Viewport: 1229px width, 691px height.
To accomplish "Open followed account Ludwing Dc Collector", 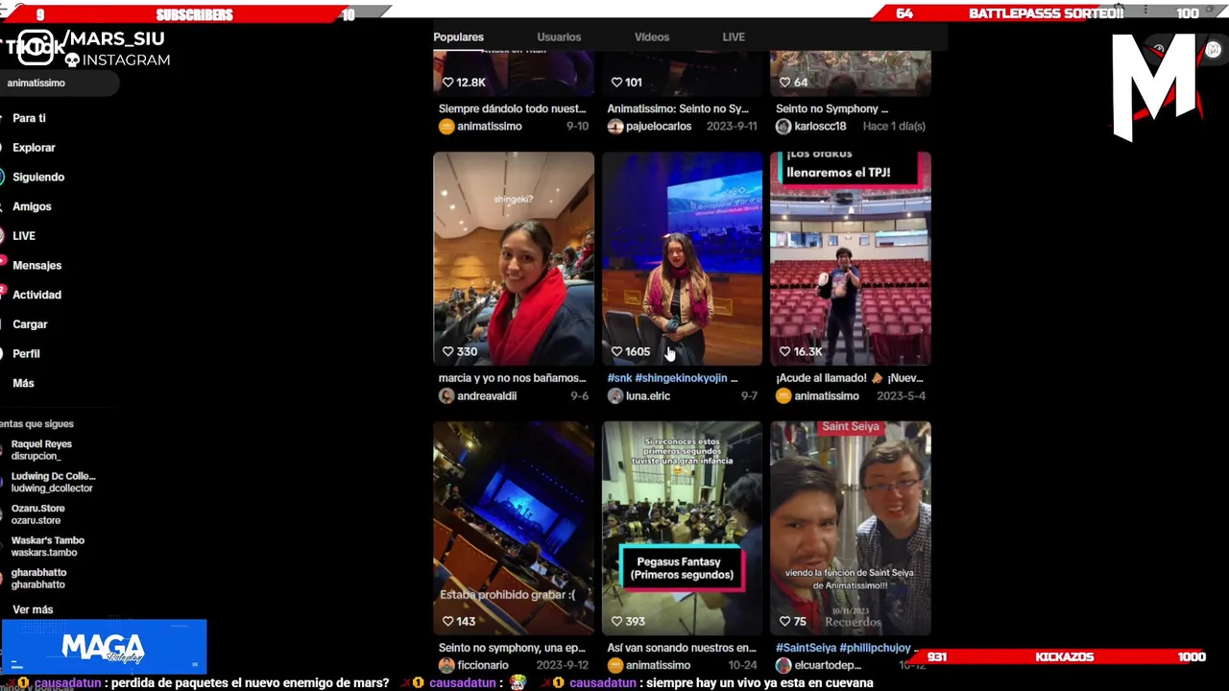I will tap(53, 482).
